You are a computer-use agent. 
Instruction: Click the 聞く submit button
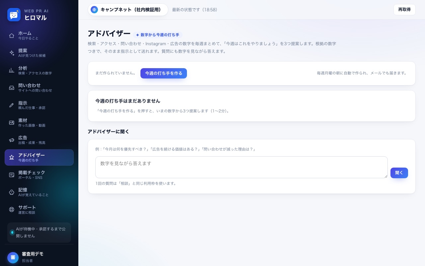[399, 173]
